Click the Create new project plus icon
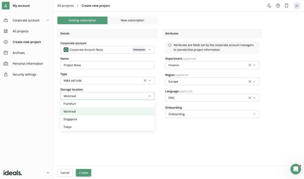The image size is (304, 179). (x=6, y=42)
